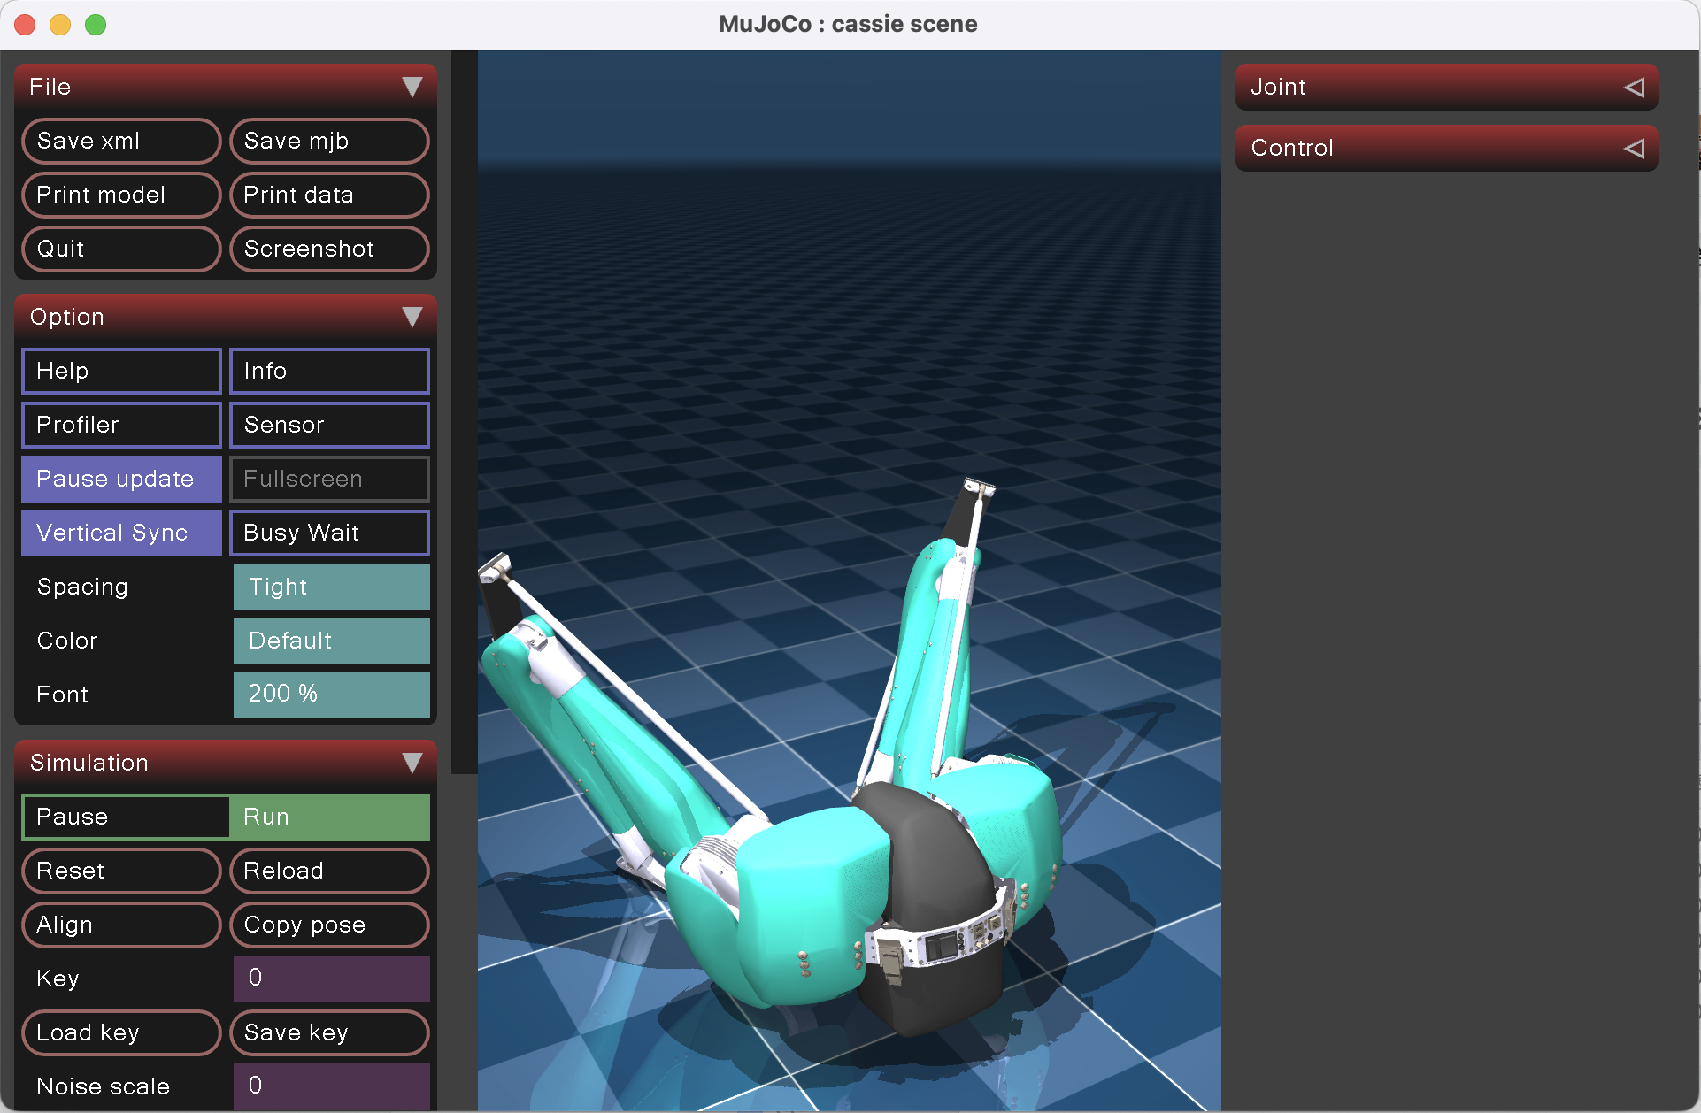Adjust the Noise scale slider

[332, 1086]
